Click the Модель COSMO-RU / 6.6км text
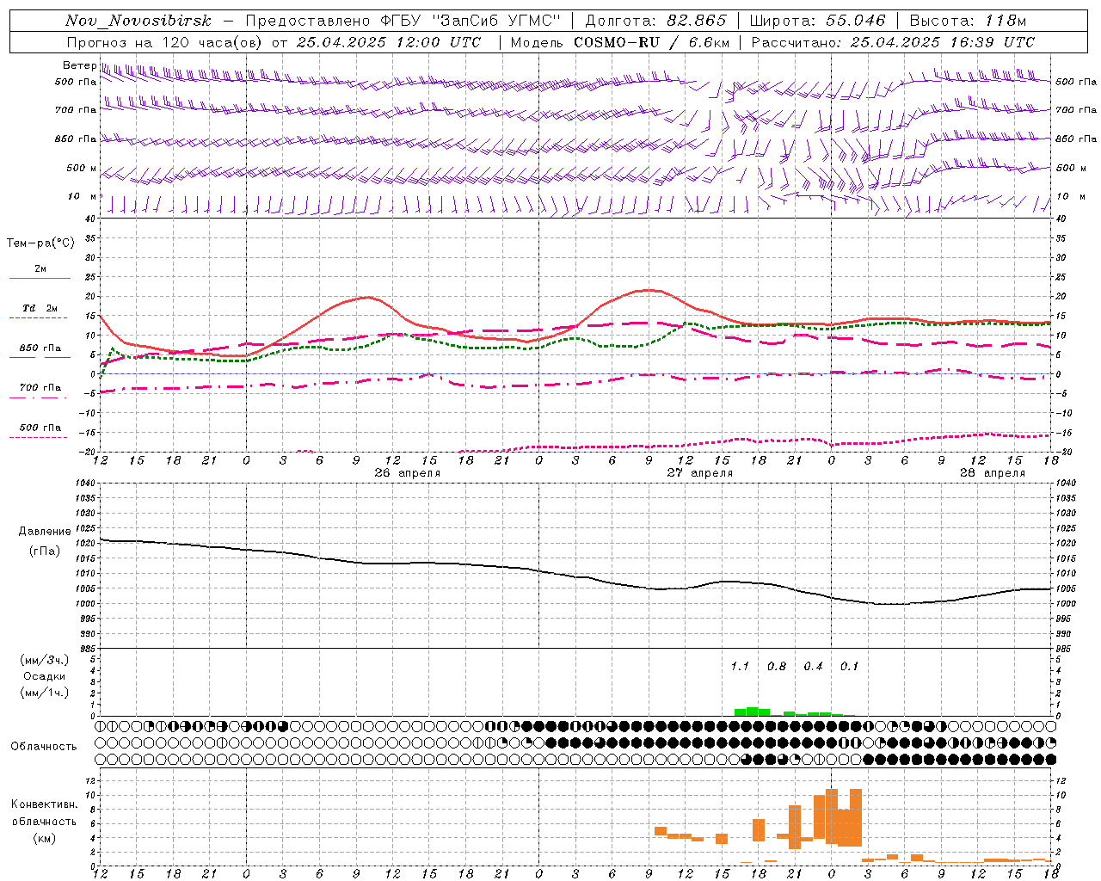The height and width of the screenshot is (881, 1101). pos(619,42)
